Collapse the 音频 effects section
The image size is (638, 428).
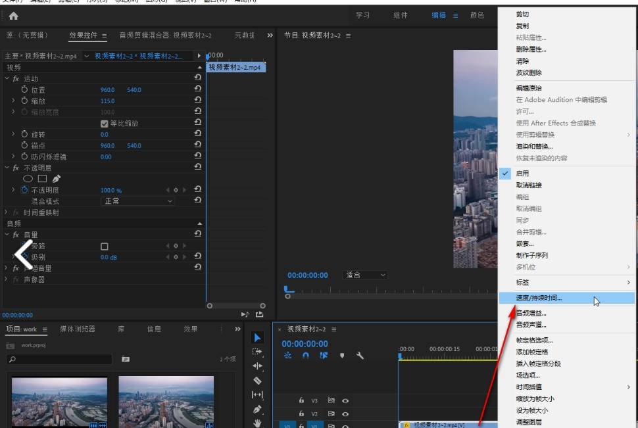[199, 224]
